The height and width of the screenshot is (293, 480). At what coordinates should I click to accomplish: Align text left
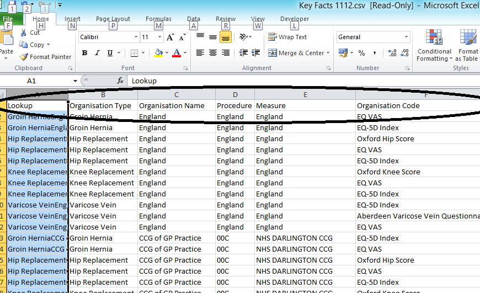(200, 53)
